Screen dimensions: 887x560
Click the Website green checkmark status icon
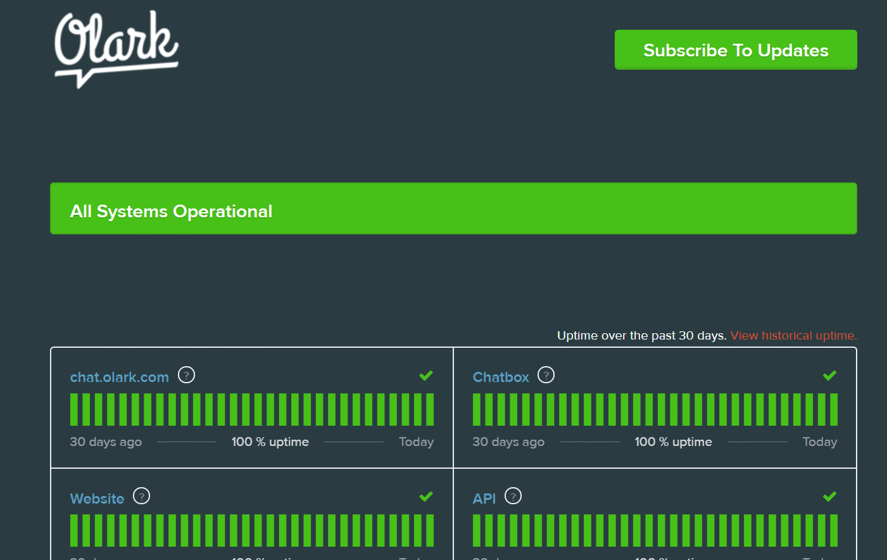[x=426, y=497]
